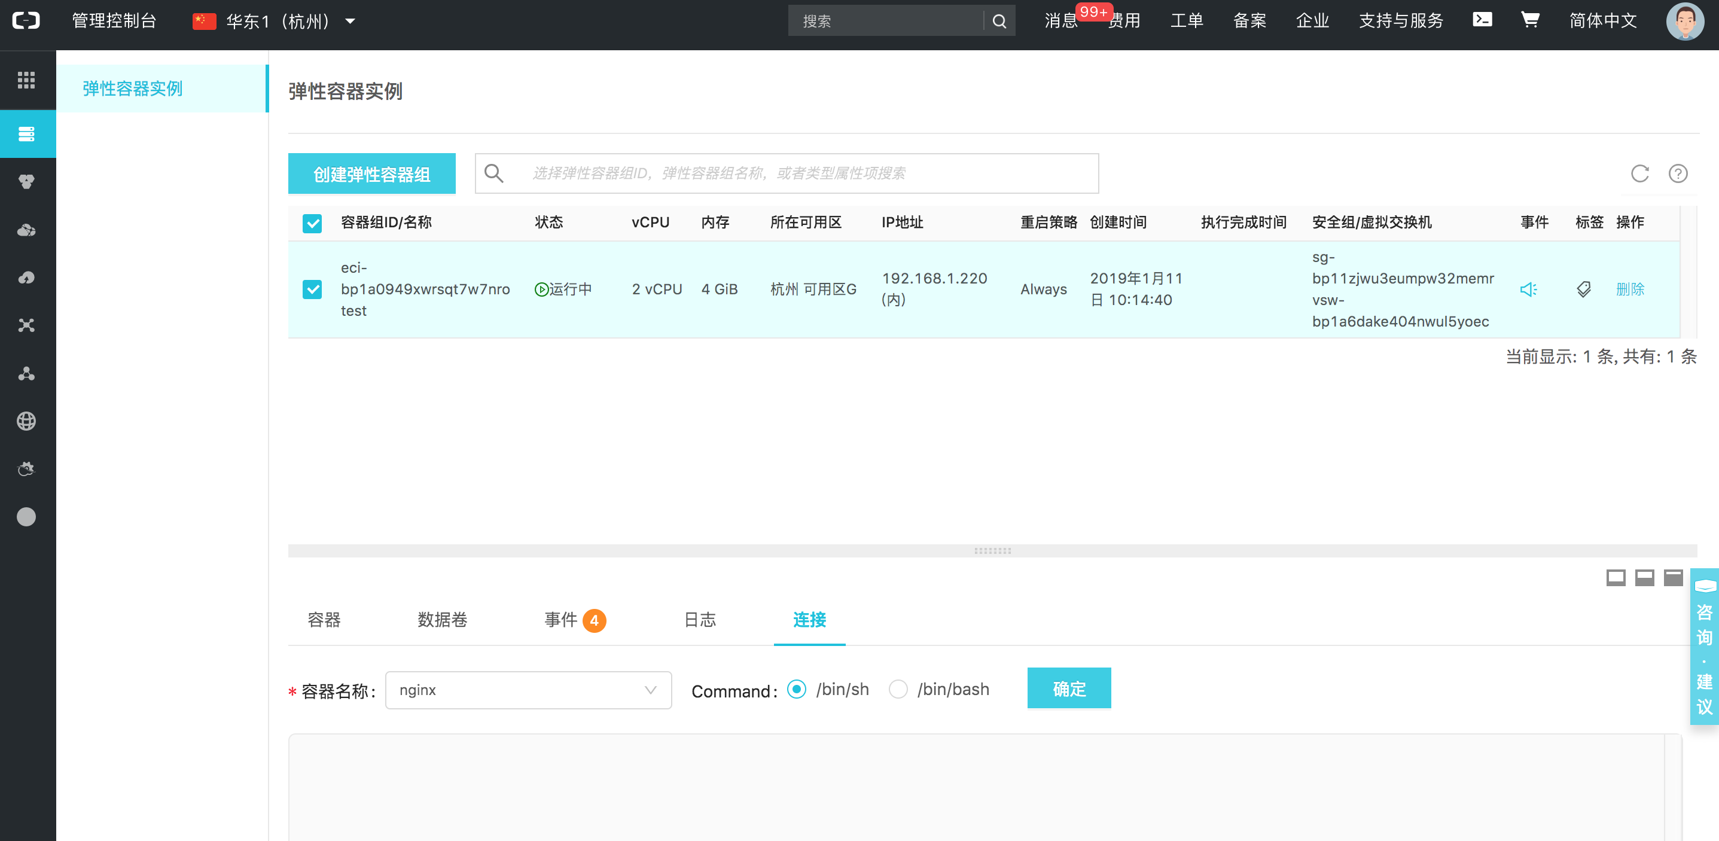The image size is (1719, 841).
Task: Open the user avatar menu
Action: point(1684,22)
